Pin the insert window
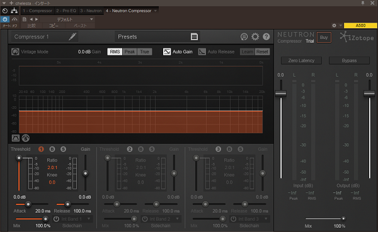 click(363, 3)
